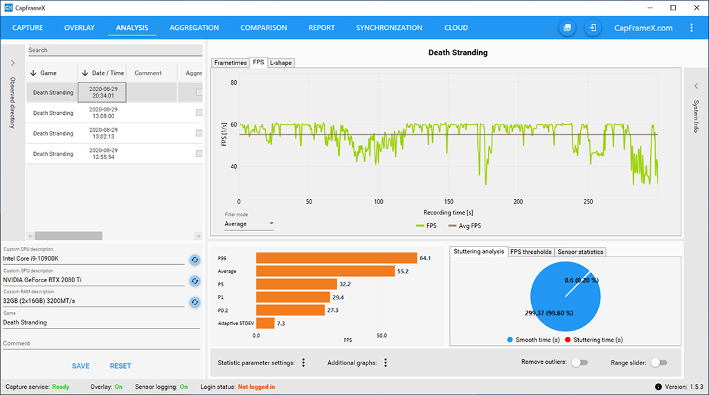Click the login icon in header

593,28
